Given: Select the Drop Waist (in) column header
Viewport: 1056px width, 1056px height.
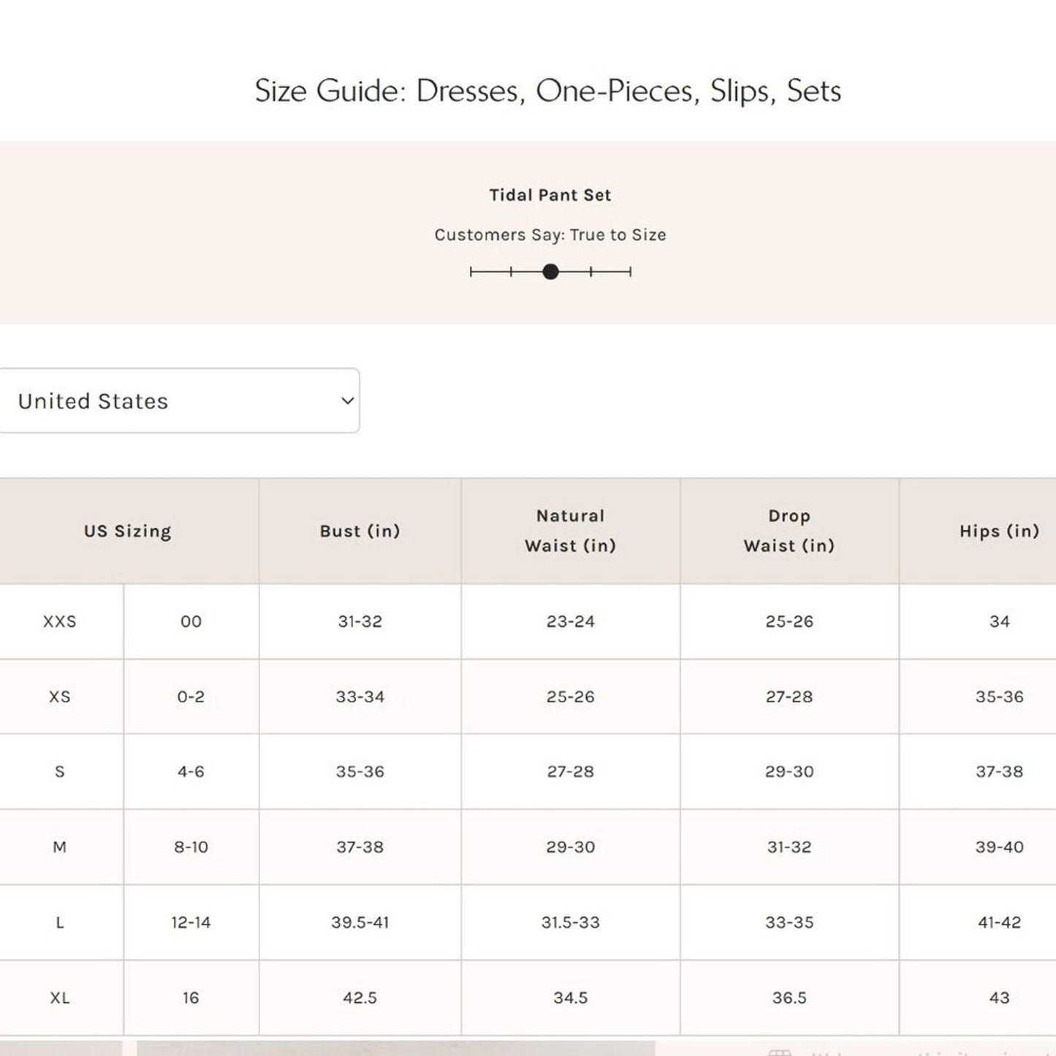Looking at the screenshot, I should 789,531.
